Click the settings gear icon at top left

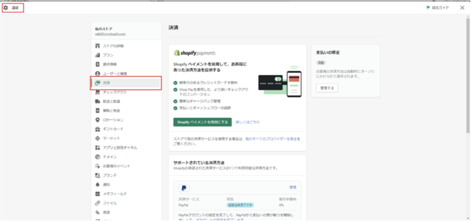pos(6,8)
